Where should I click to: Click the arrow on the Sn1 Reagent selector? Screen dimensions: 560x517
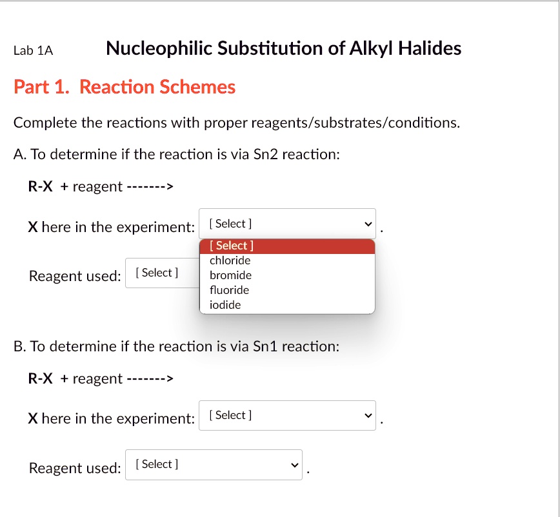click(294, 464)
